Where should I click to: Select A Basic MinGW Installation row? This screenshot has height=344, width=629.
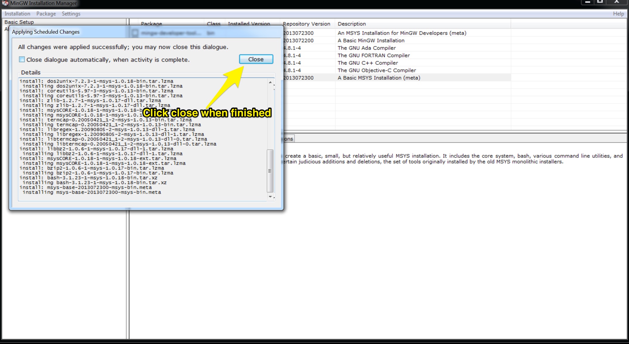coord(371,40)
